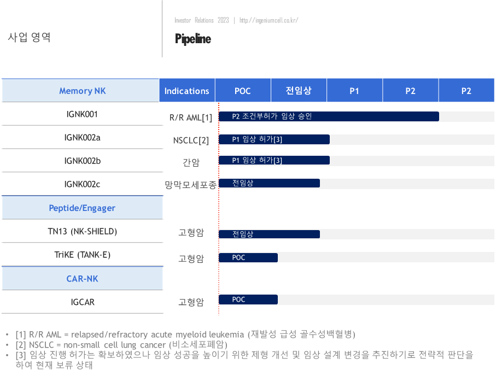This screenshot has width=496, height=370.
Task: Select the Indications column header
Action: (x=187, y=90)
